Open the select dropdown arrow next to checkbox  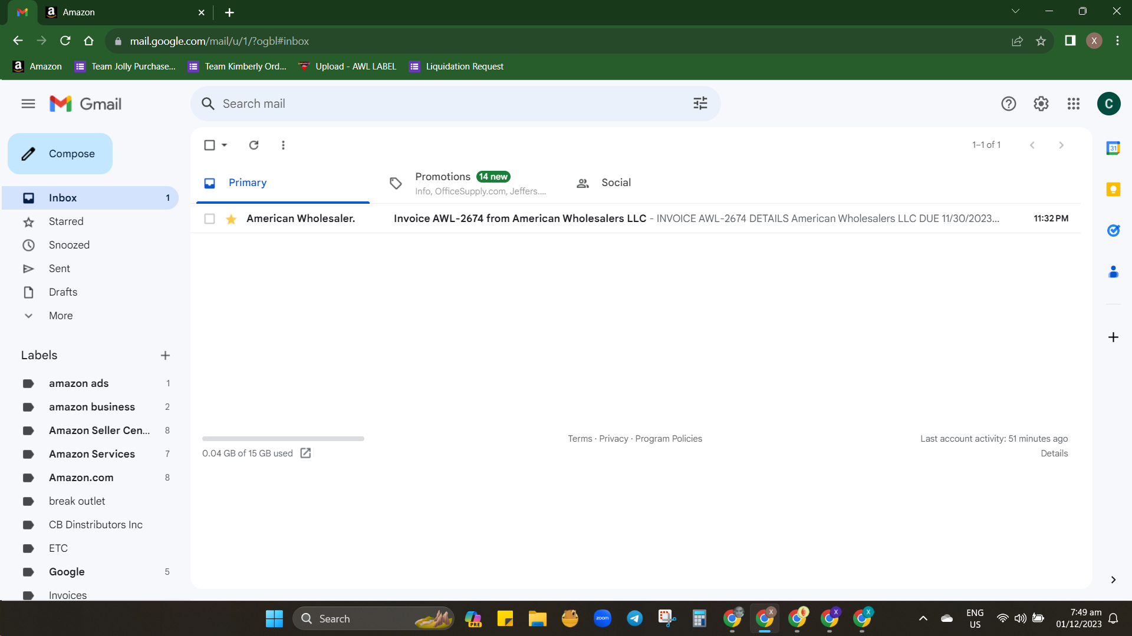[224, 145]
